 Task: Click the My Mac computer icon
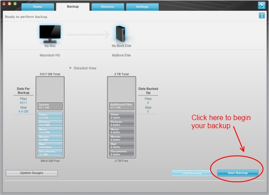[50, 34]
